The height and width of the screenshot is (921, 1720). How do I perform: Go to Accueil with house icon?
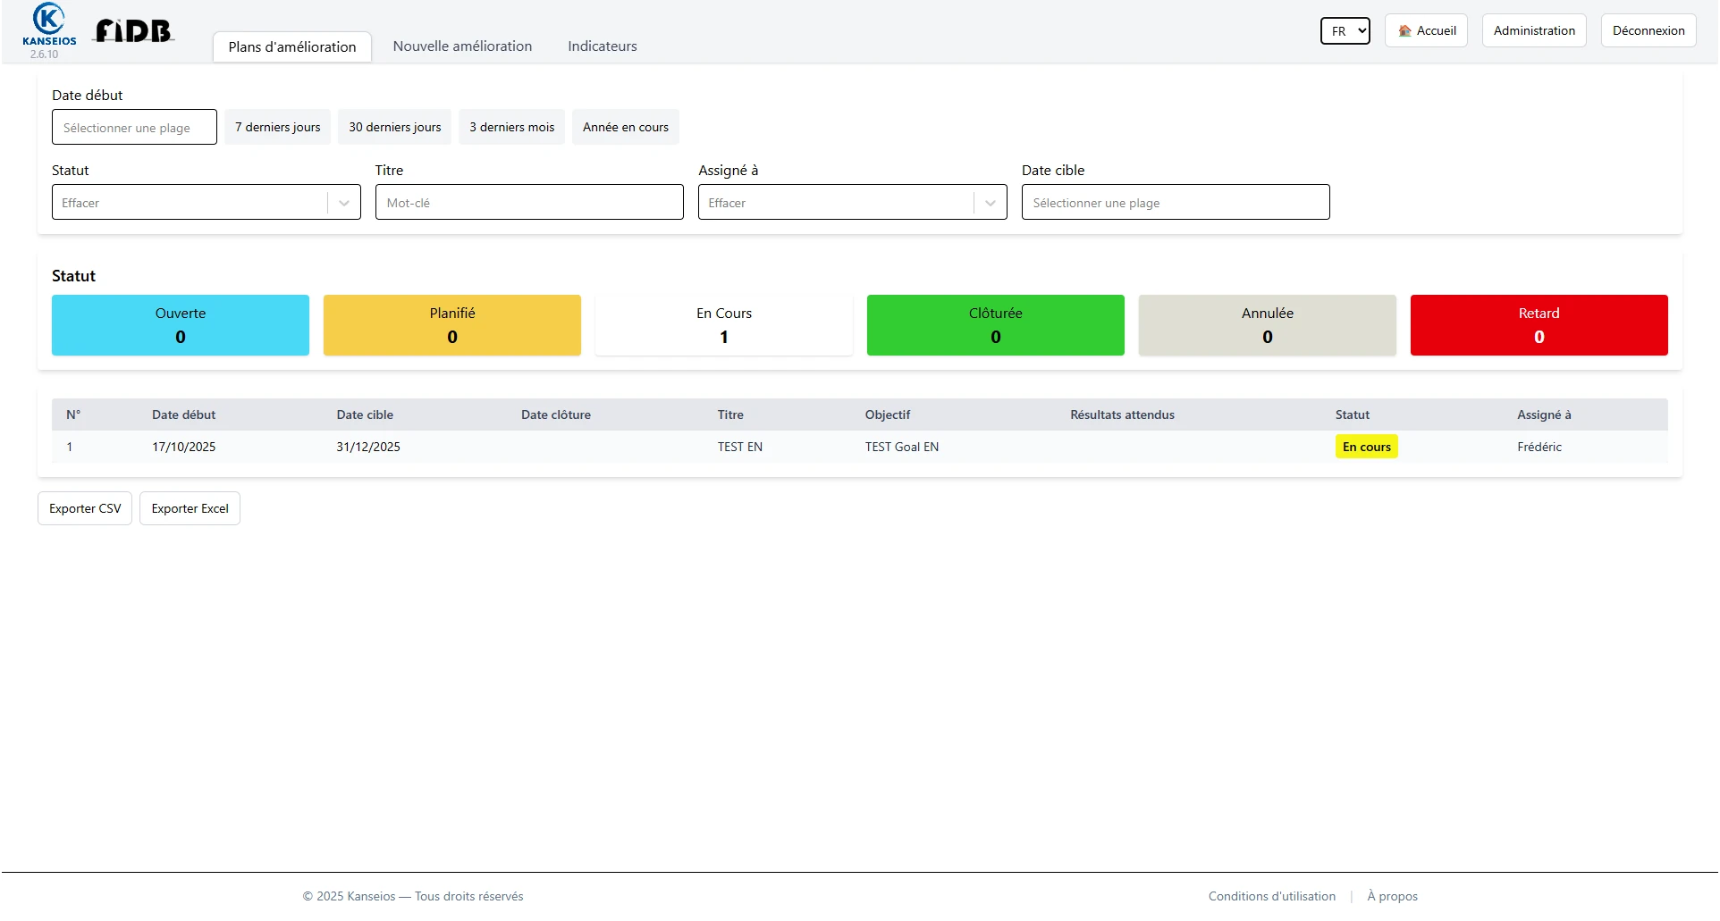1426,30
